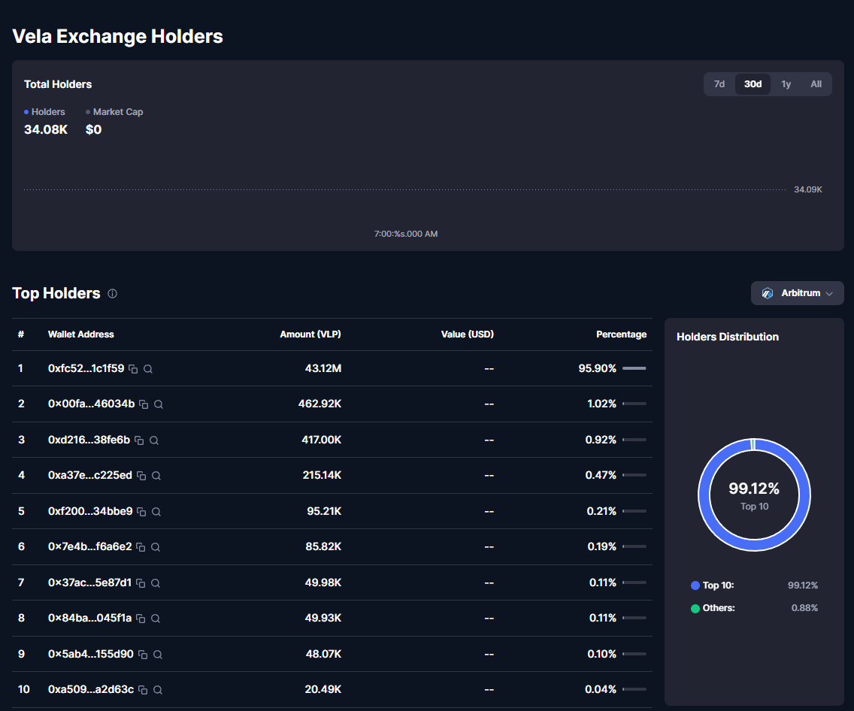Click magnifier icon next to 0xa37e...c225ed

click(x=156, y=476)
